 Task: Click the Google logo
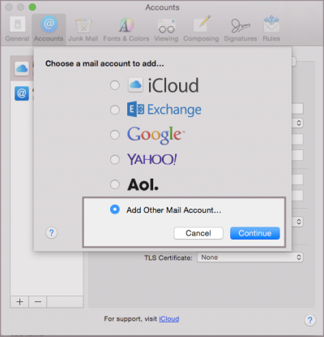point(156,135)
